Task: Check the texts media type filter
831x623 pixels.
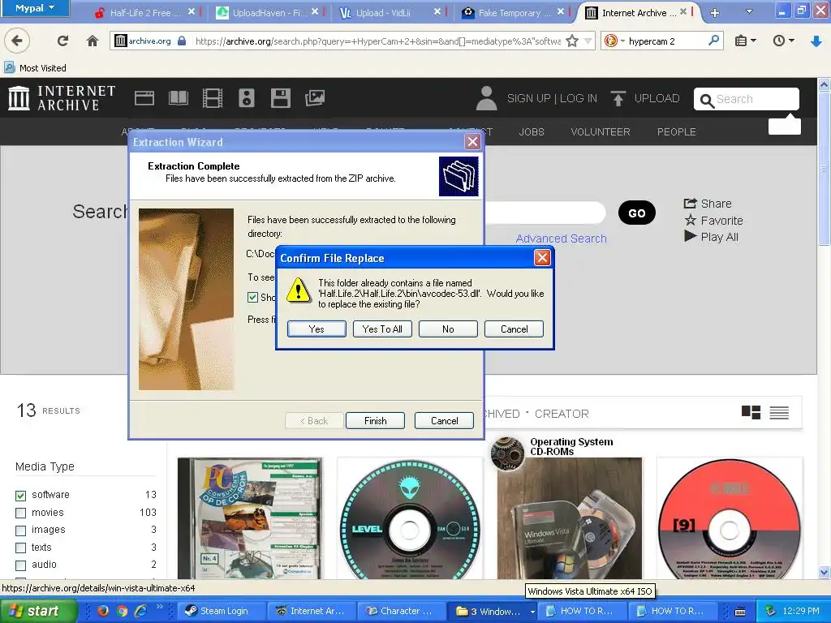Action: click(x=20, y=548)
